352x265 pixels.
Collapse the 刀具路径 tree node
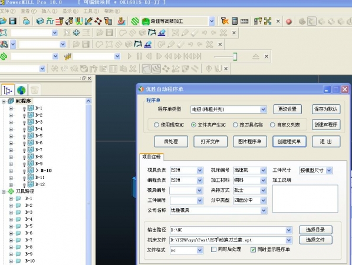pos(4,192)
